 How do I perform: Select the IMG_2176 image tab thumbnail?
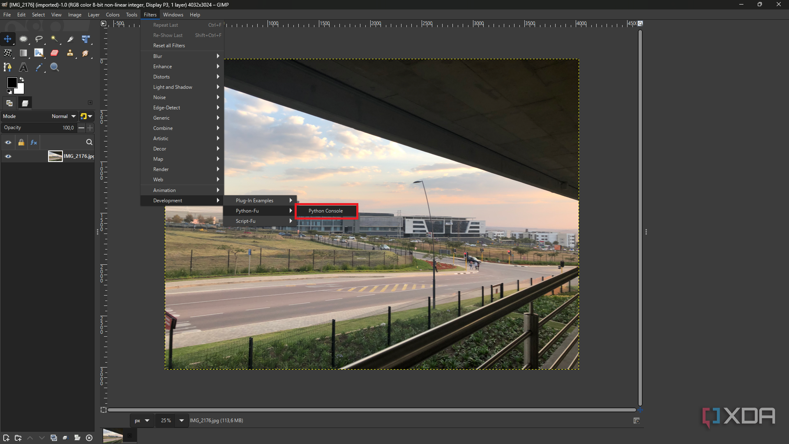click(x=113, y=436)
